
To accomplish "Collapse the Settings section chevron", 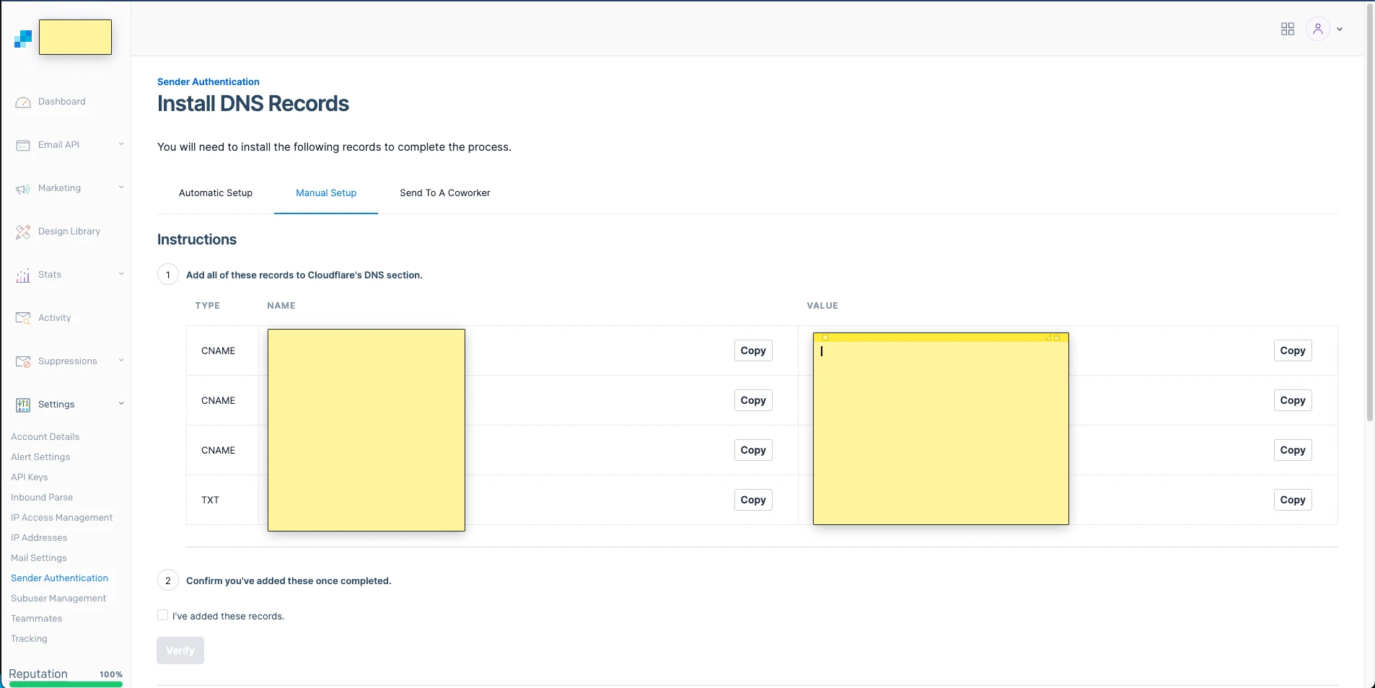I will tap(121, 404).
